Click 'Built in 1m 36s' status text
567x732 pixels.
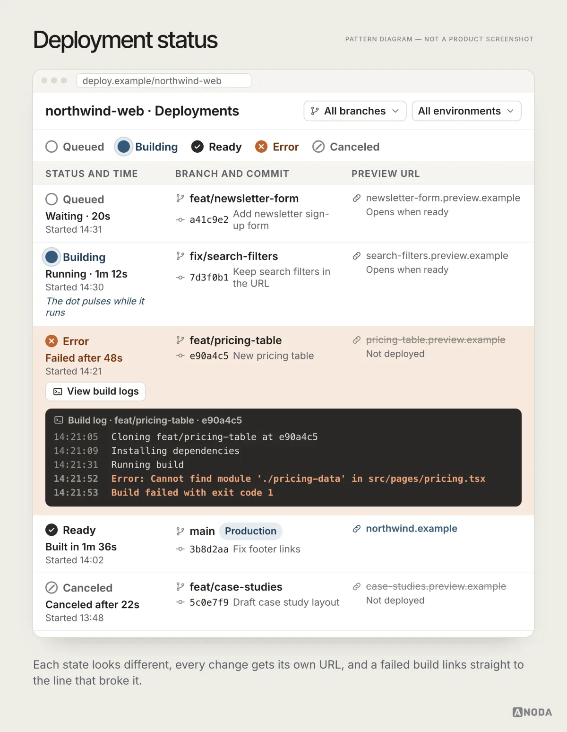[81, 547]
